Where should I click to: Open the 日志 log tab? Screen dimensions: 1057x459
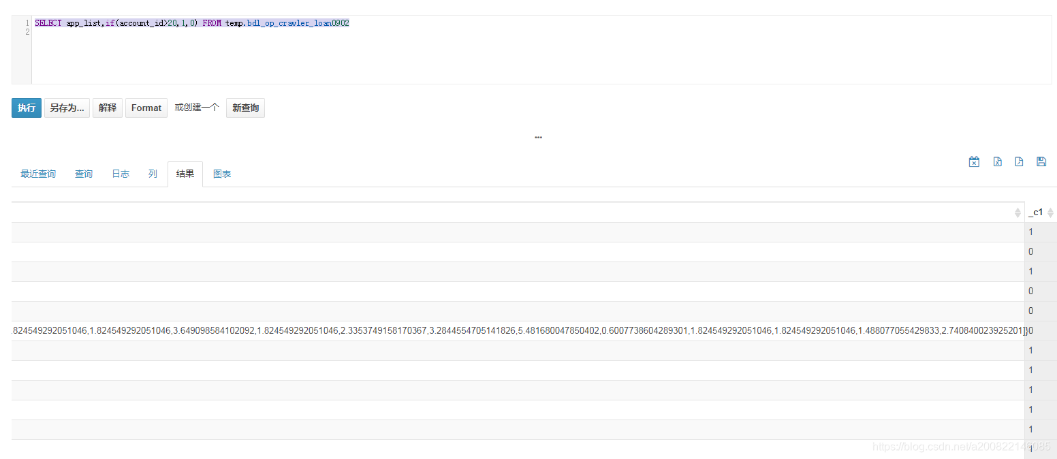(120, 174)
